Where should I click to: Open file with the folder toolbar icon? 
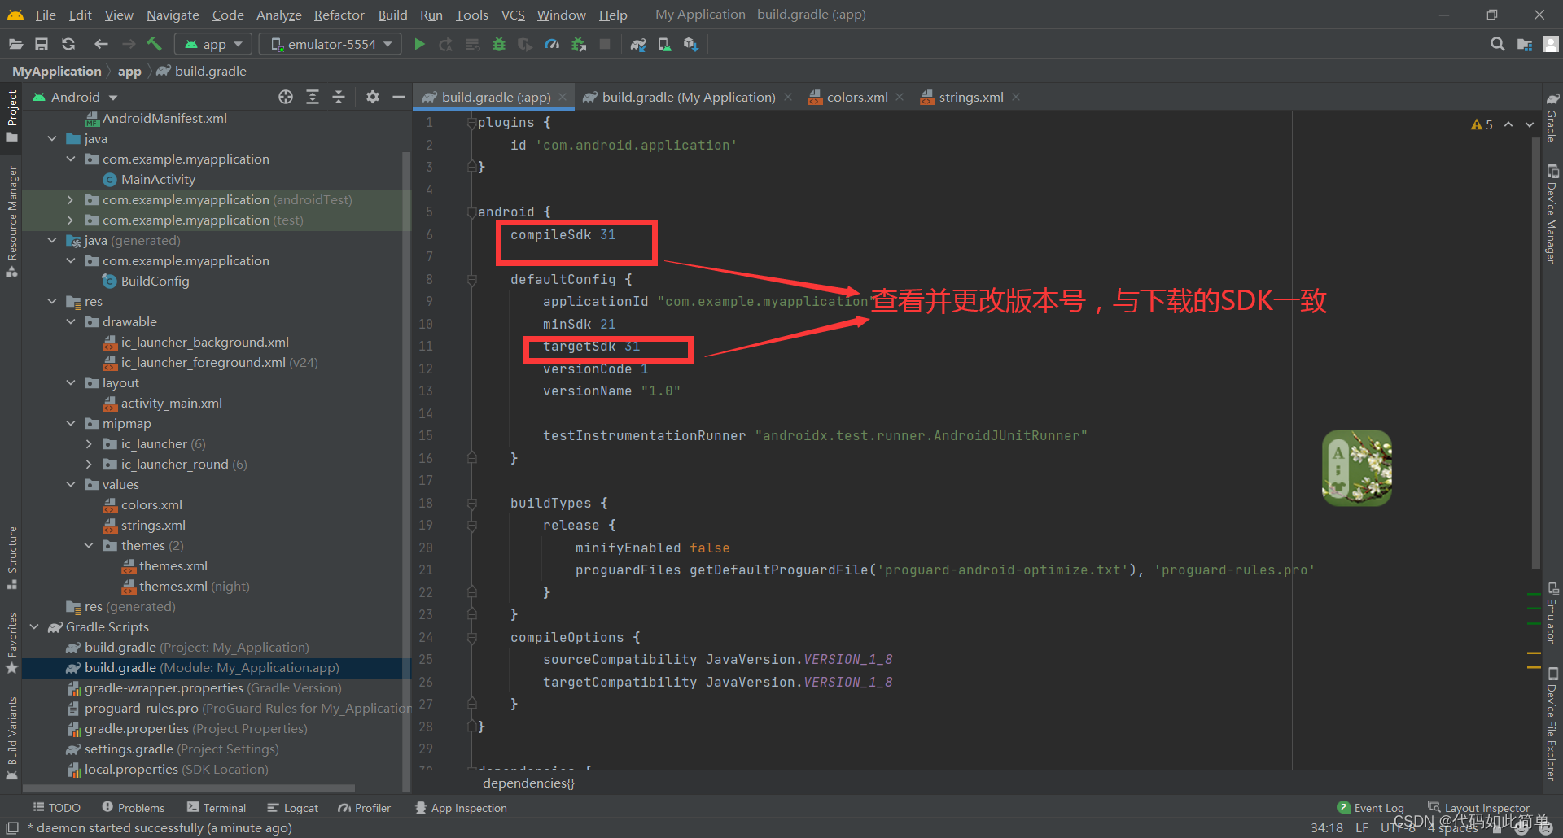[15, 44]
